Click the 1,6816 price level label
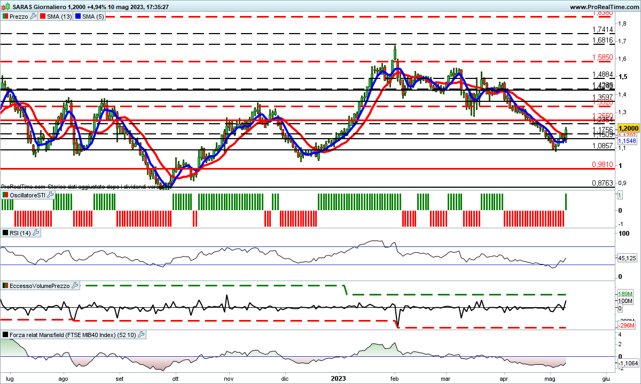The height and width of the screenshot is (384, 641). tap(602, 40)
